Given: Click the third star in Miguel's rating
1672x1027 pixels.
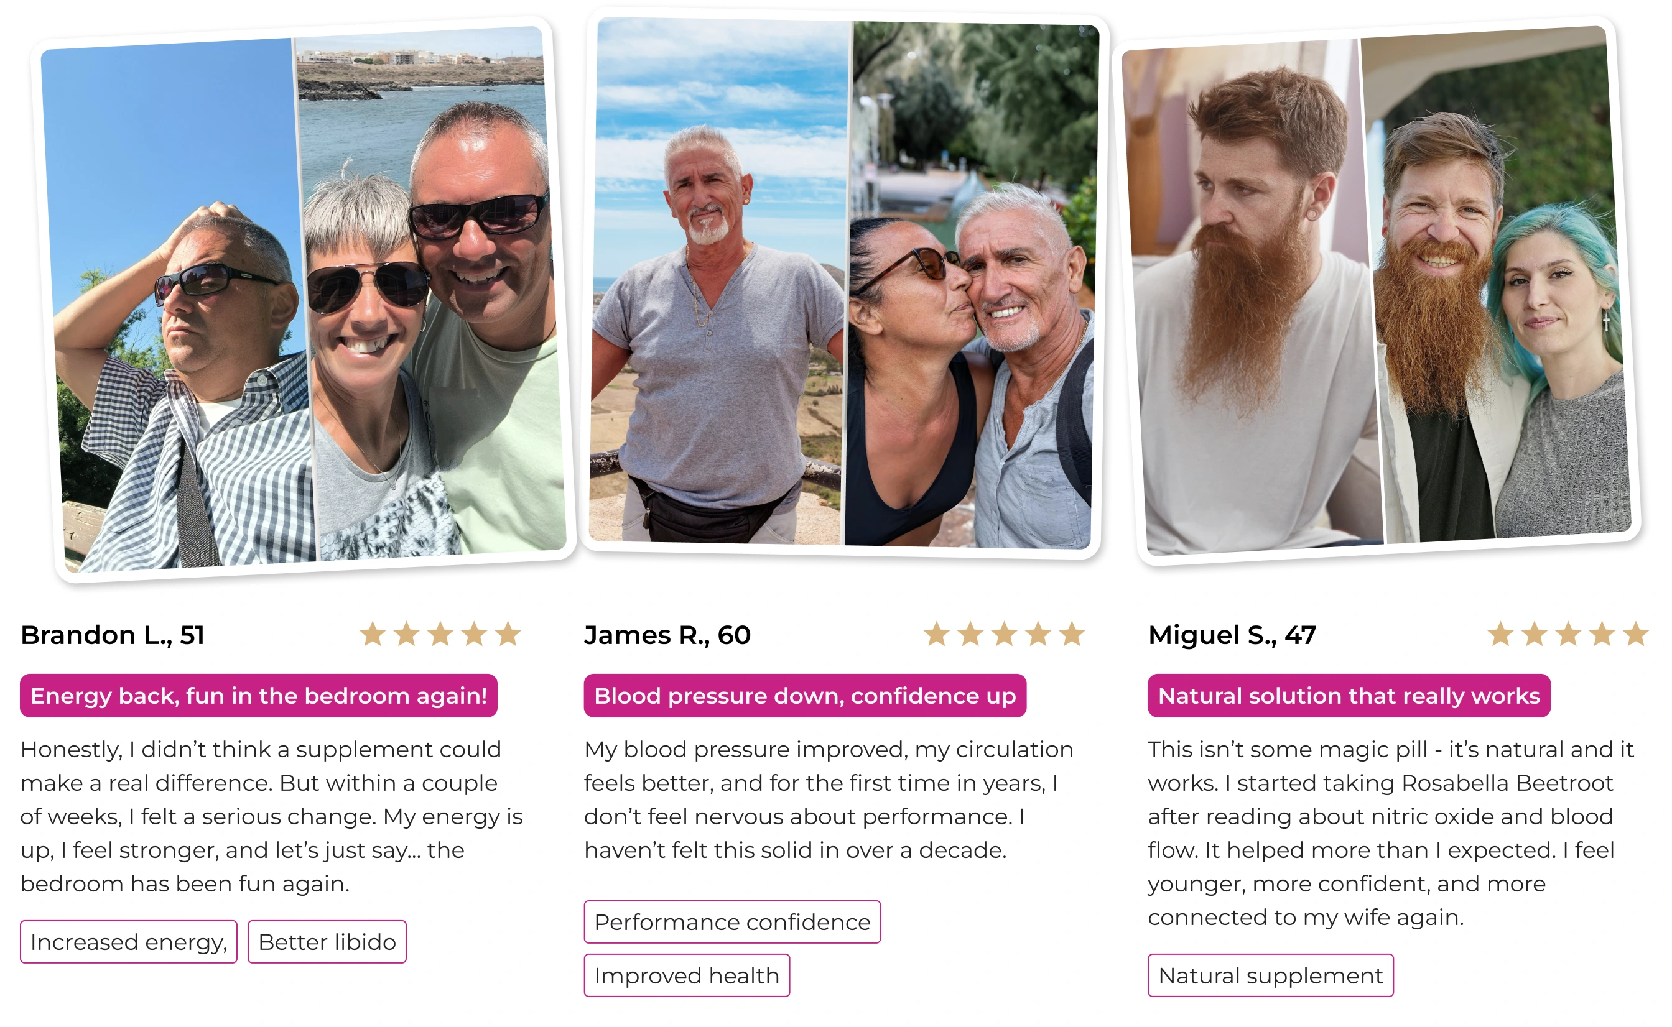Looking at the screenshot, I should pyautogui.click(x=1568, y=633).
